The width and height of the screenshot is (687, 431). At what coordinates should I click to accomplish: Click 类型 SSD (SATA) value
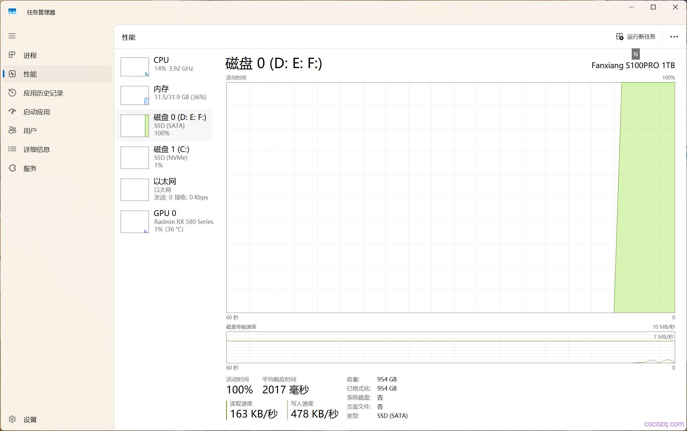point(392,416)
